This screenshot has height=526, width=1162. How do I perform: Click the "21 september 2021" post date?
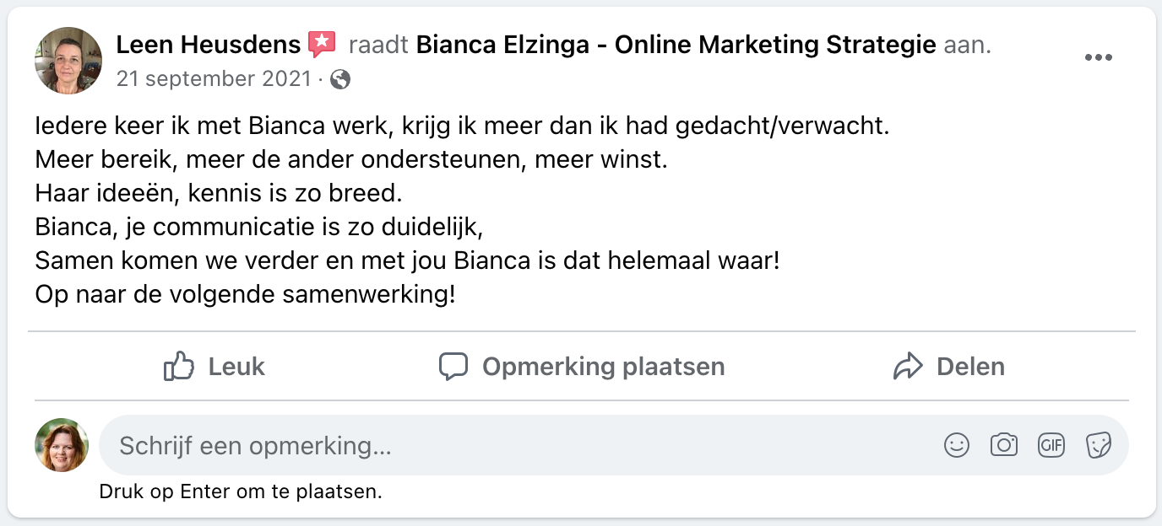pyautogui.click(x=213, y=79)
